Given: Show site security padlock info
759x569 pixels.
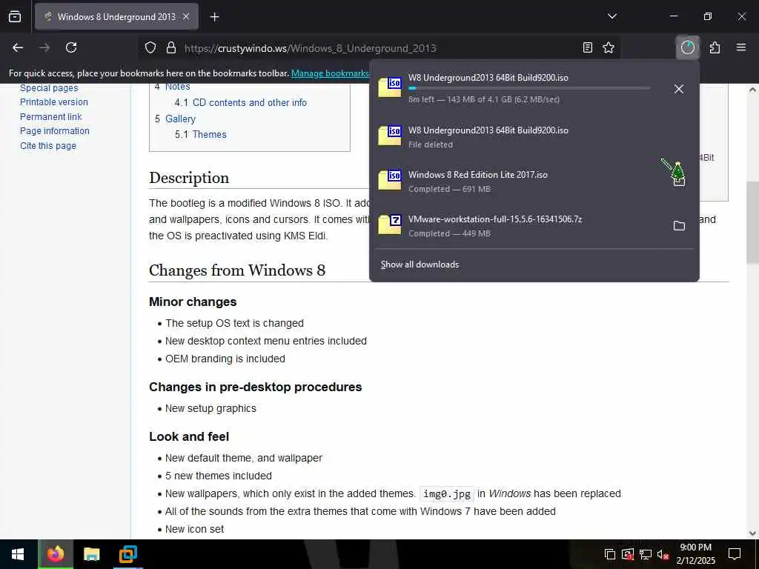Looking at the screenshot, I should (x=171, y=47).
